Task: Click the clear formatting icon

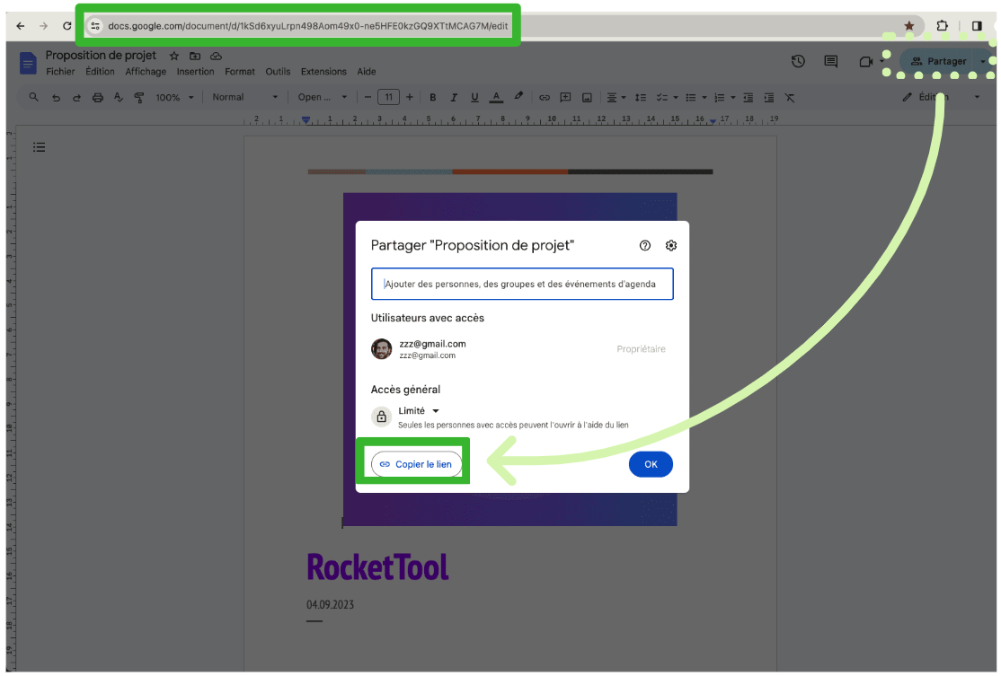Action: click(x=790, y=97)
